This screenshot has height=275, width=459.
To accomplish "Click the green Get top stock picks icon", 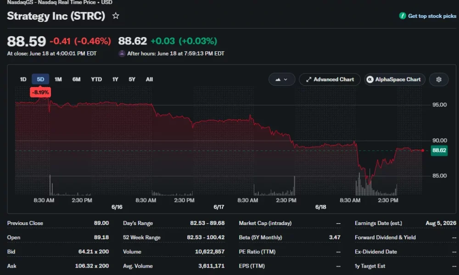I will pyautogui.click(x=403, y=16).
